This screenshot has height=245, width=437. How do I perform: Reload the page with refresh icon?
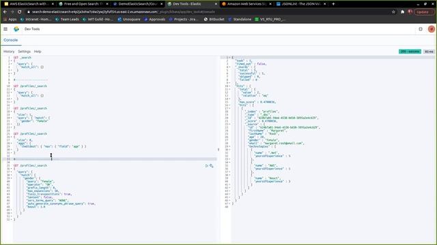pos(20,12)
